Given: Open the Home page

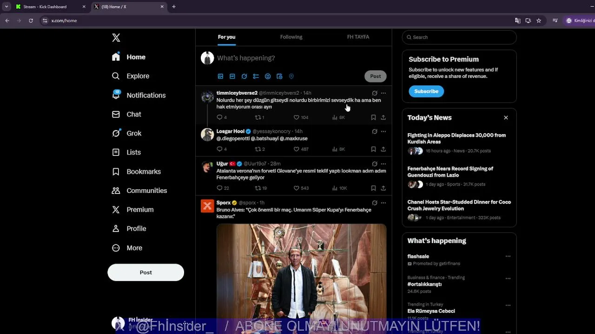Looking at the screenshot, I should point(129,57).
